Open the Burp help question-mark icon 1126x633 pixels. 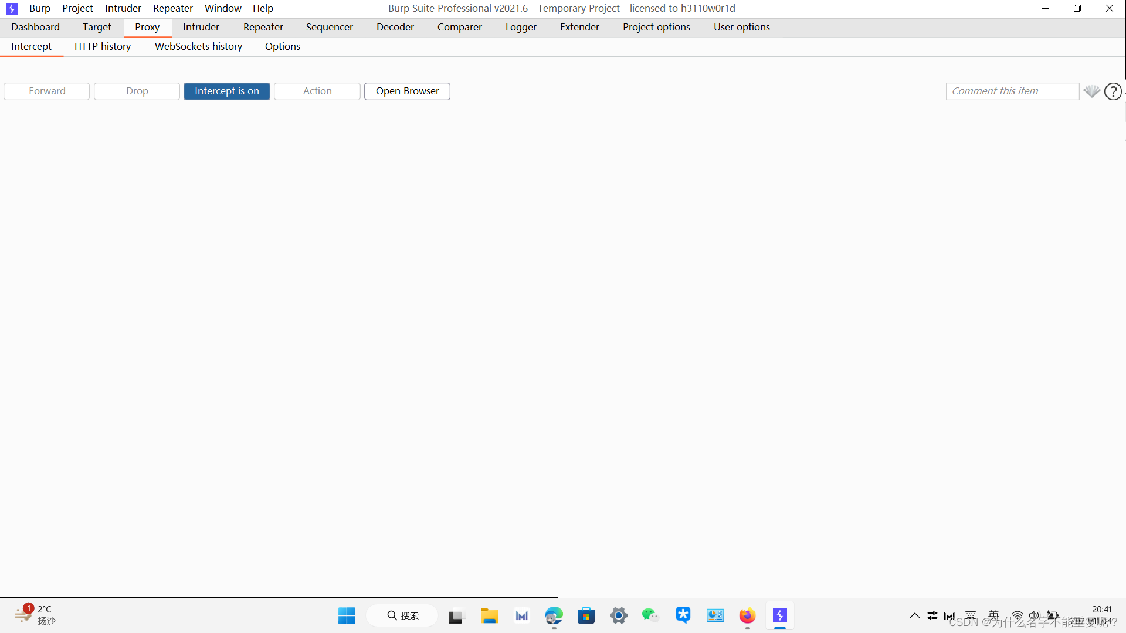tap(1113, 91)
